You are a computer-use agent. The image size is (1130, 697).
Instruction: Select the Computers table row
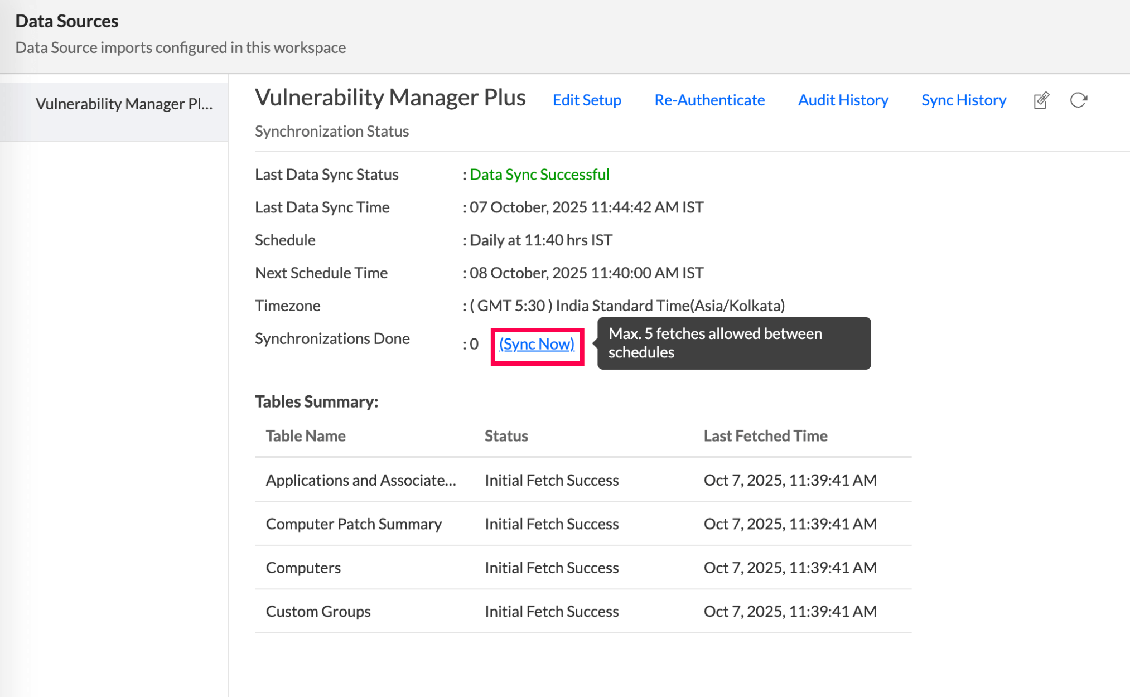[x=303, y=568]
